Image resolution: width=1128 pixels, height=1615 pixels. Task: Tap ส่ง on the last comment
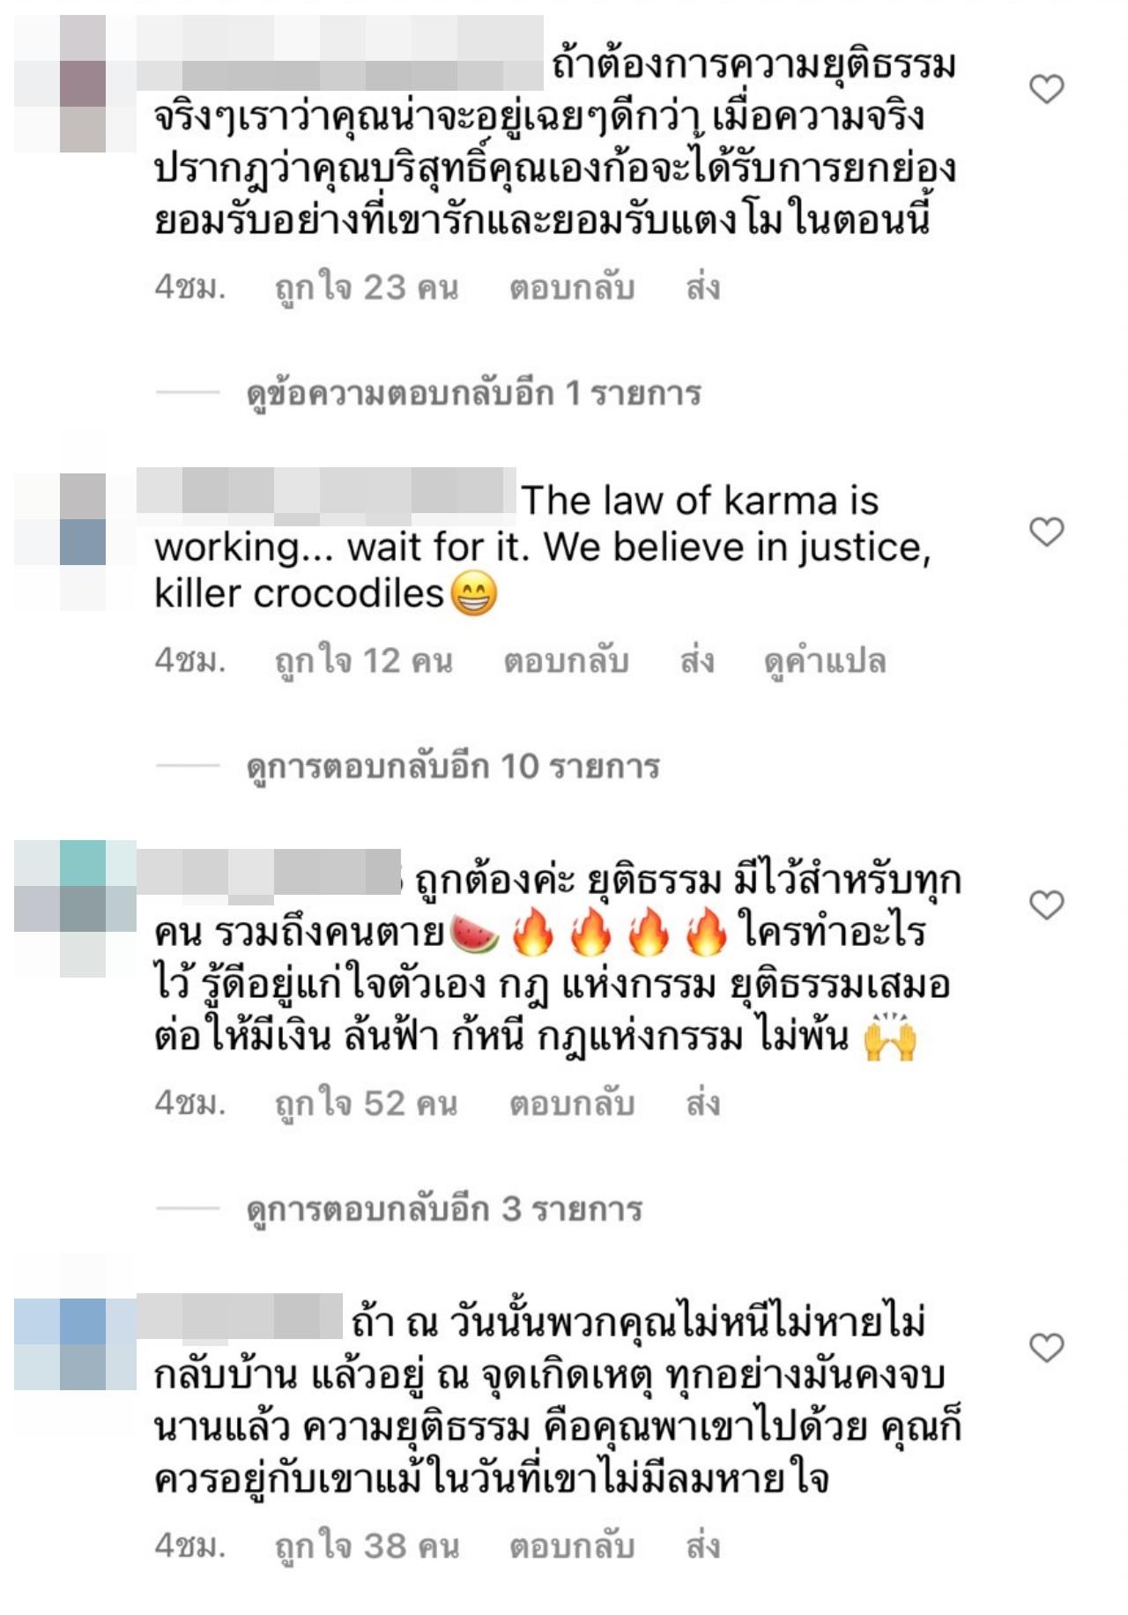(x=703, y=1546)
